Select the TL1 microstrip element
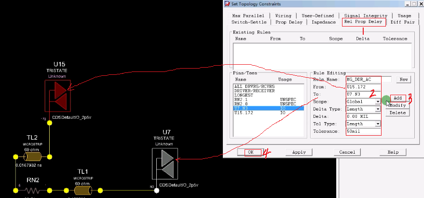This screenshot has height=198, width=424. pos(83,191)
